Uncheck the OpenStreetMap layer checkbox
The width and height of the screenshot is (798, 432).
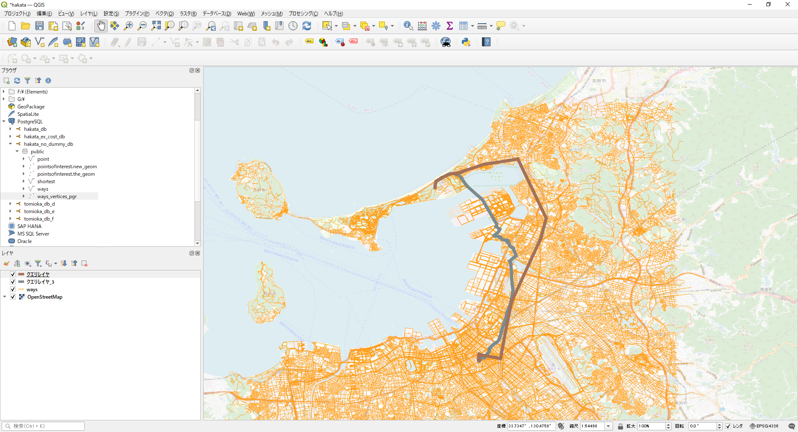[x=13, y=297]
